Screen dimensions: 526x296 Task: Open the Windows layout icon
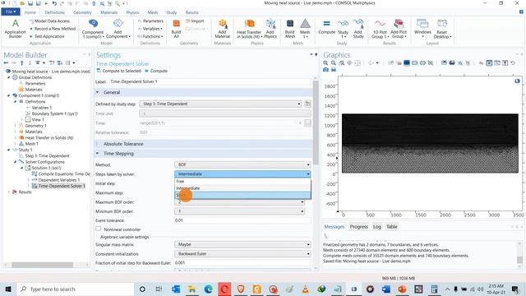click(x=422, y=28)
